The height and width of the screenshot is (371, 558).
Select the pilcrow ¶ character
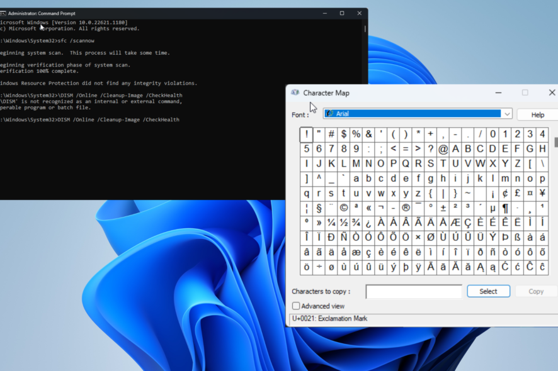[x=505, y=208]
